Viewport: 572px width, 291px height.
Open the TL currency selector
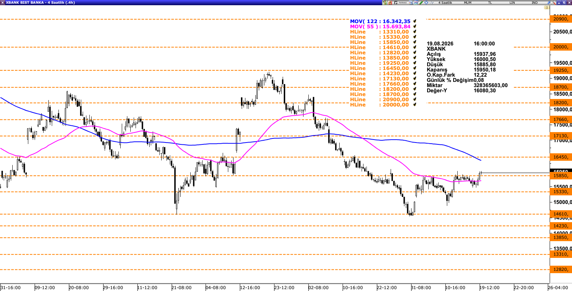point(490,3)
